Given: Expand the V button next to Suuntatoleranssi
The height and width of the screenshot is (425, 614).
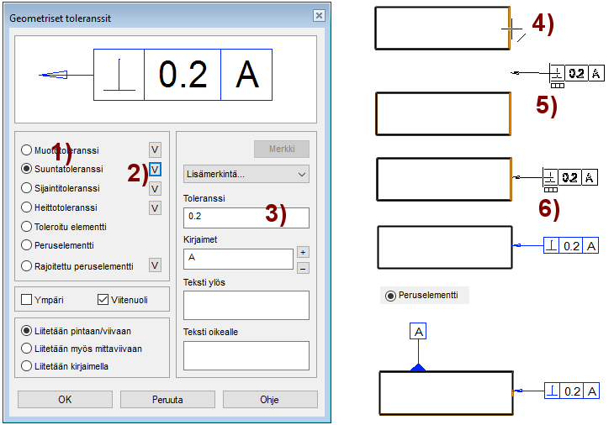Looking at the screenshot, I should click(x=155, y=170).
